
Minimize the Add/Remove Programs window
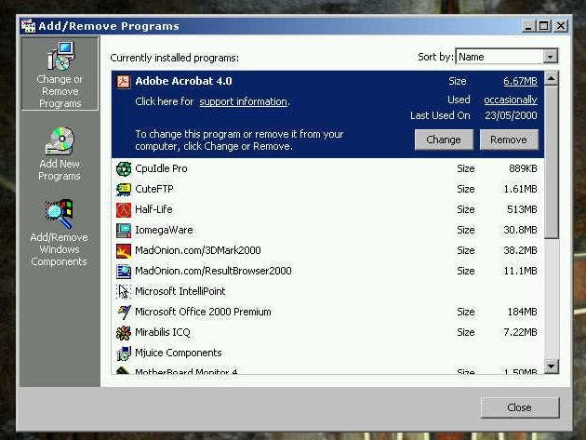[x=528, y=26]
